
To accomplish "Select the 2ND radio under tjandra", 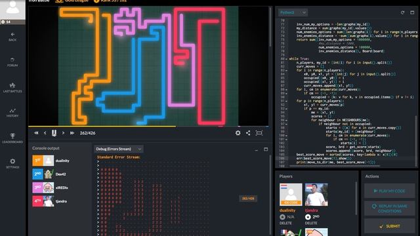I will coord(308,217).
